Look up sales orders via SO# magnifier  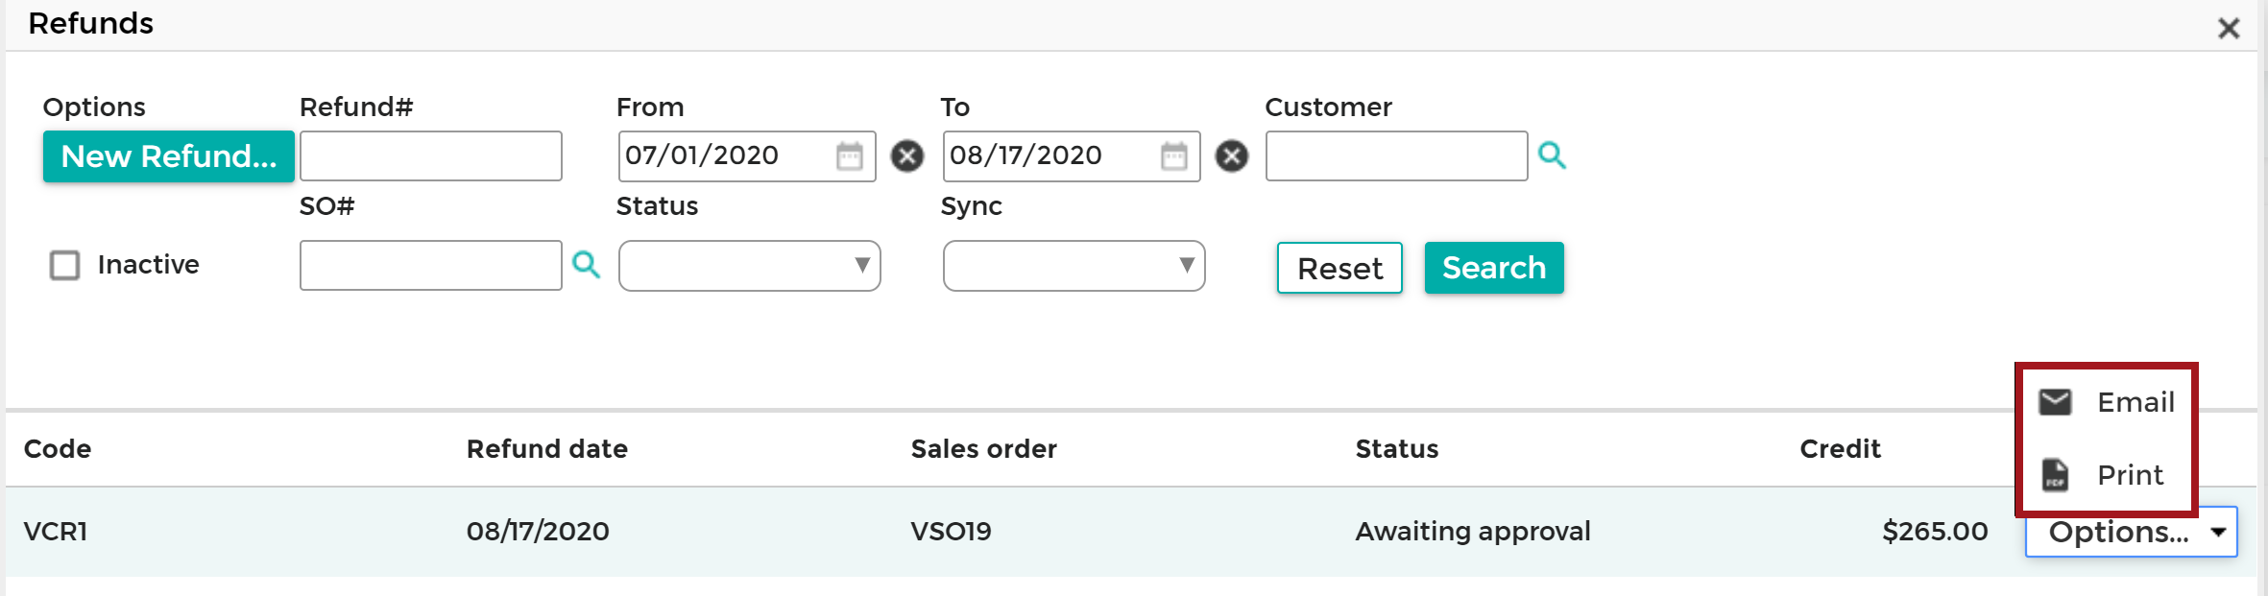point(586,264)
